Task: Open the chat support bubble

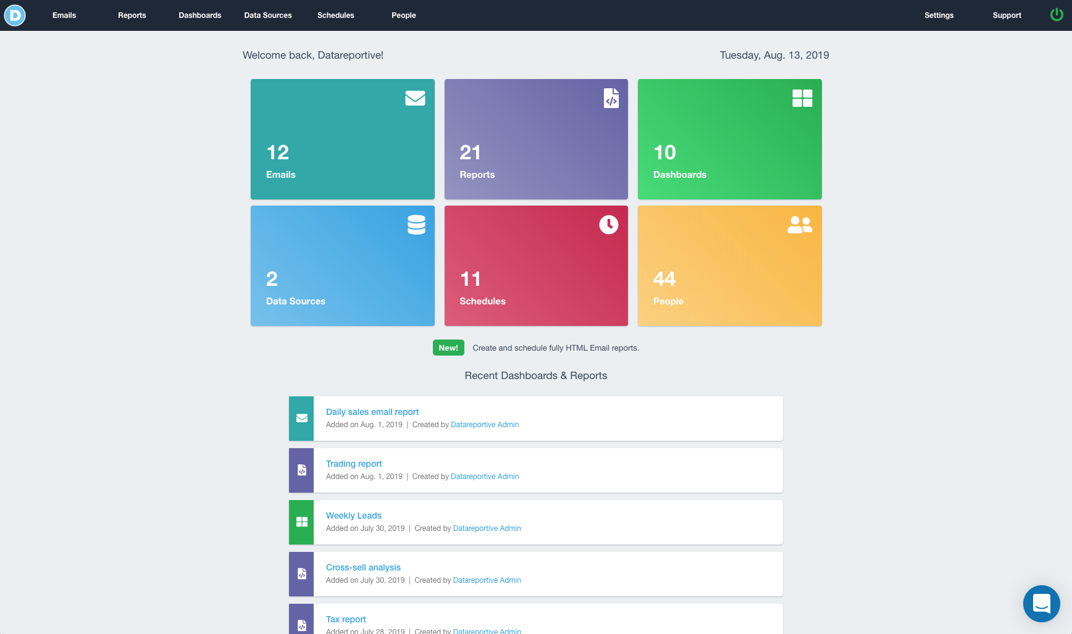Action: tap(1042, 604)
